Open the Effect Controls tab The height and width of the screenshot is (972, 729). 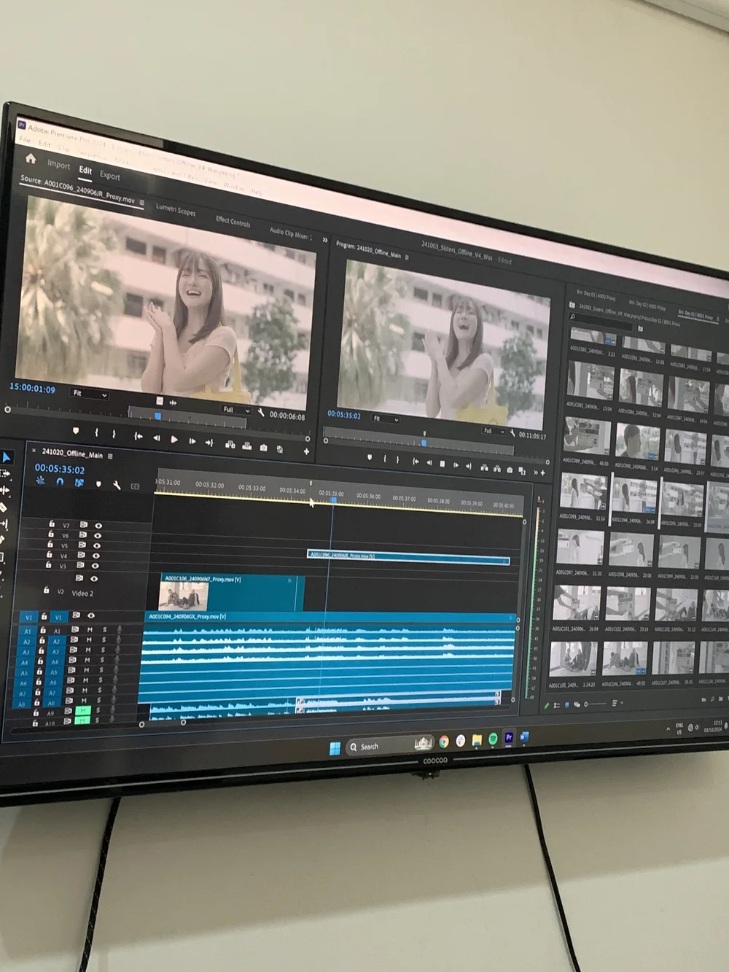[233, 221]
